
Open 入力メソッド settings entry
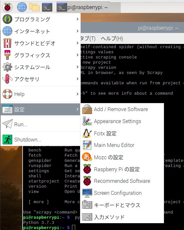point(122,217)
